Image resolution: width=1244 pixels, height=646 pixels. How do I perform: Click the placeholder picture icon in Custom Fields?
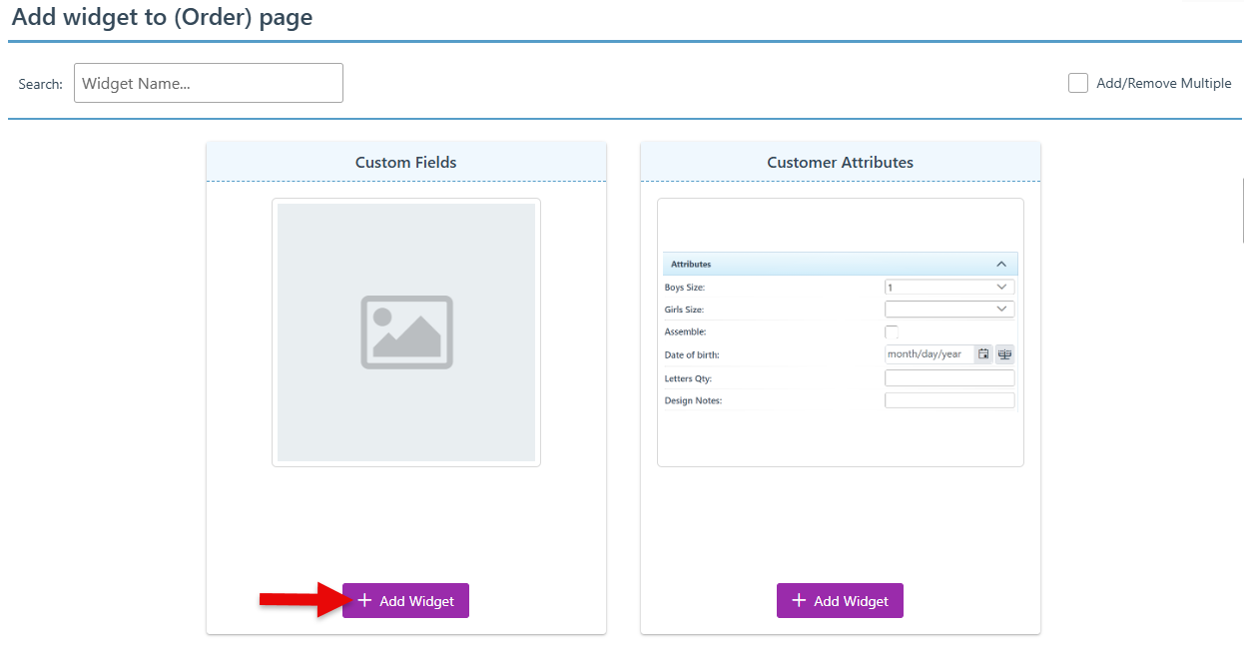[406, 332]
